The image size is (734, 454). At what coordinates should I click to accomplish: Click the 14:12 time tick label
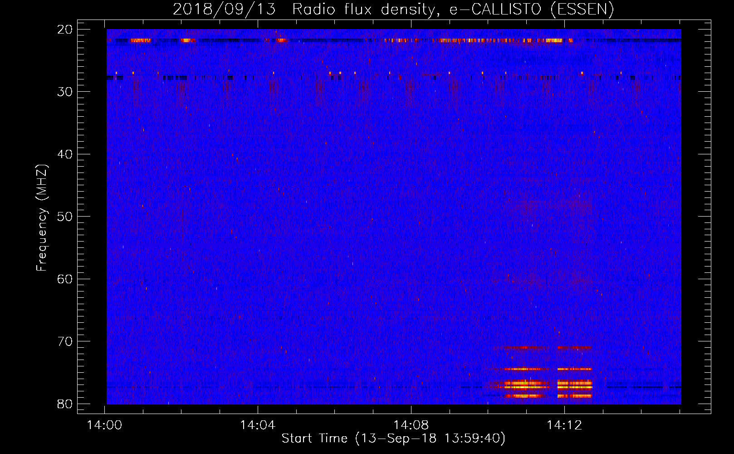click(x=564, y=425)
